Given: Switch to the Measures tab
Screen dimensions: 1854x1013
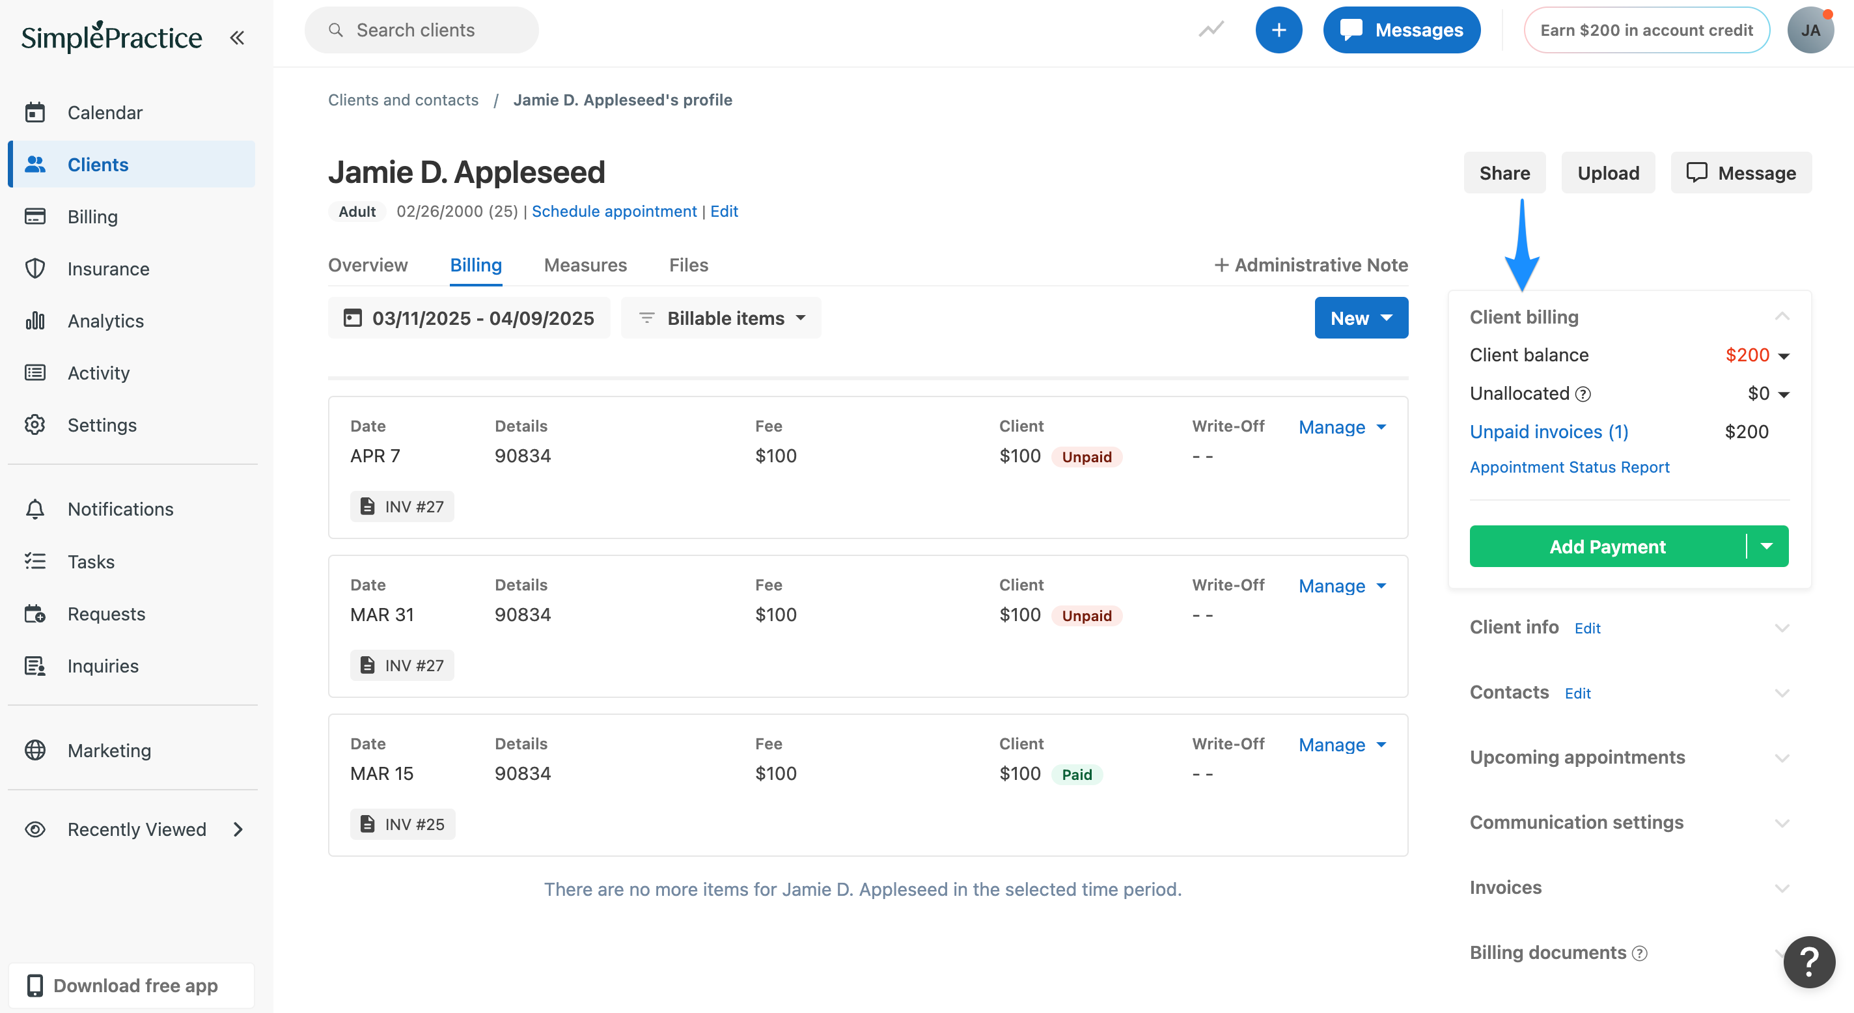Looking at the screenshot, I should 585,266.
